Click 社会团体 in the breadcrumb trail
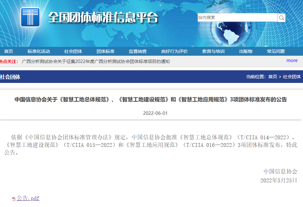Screen dimensions: 303x207 pos(292,77)
